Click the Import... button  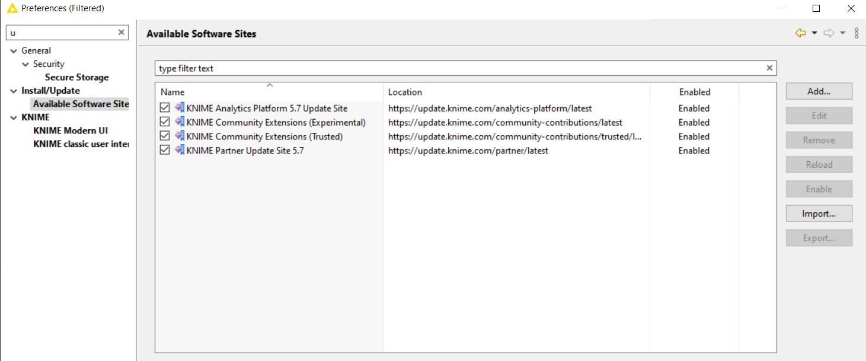tap(819, 213)
